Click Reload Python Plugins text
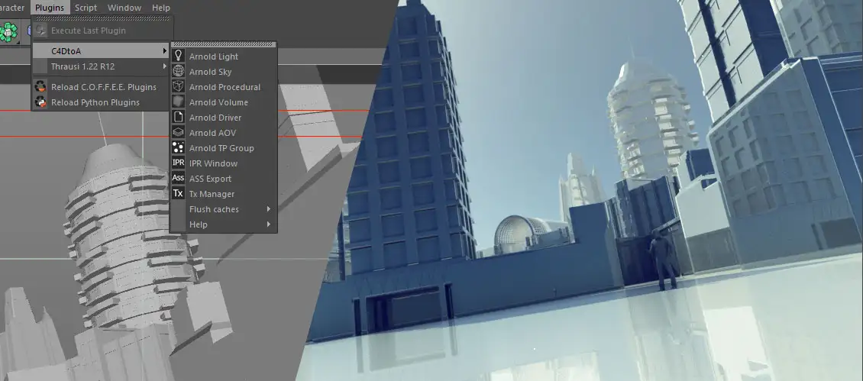The image size is (863, 381). [x=95, y=102]
